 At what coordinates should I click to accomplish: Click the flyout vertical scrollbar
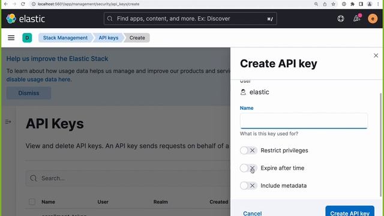(x=380, y=145)
